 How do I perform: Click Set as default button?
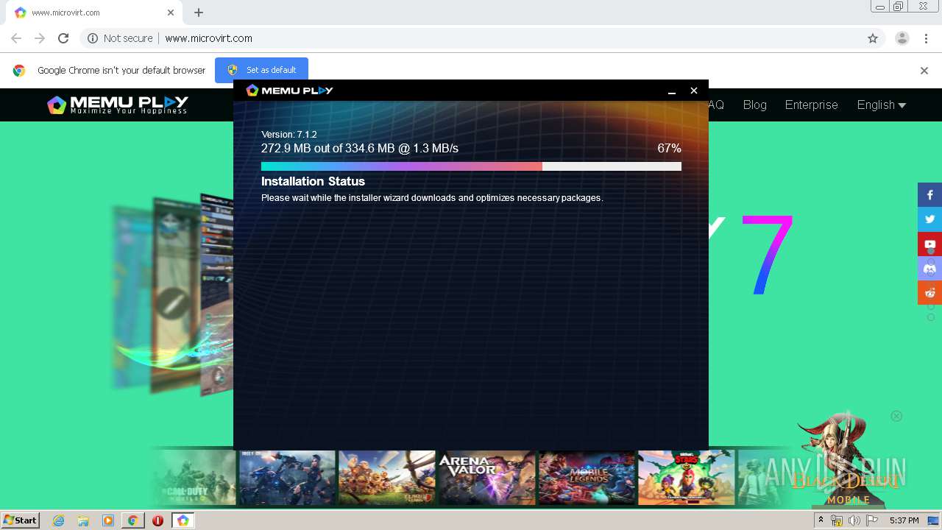click(261, 70)
